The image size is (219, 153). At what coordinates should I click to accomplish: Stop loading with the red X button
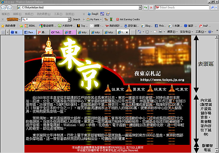point(151,8)
